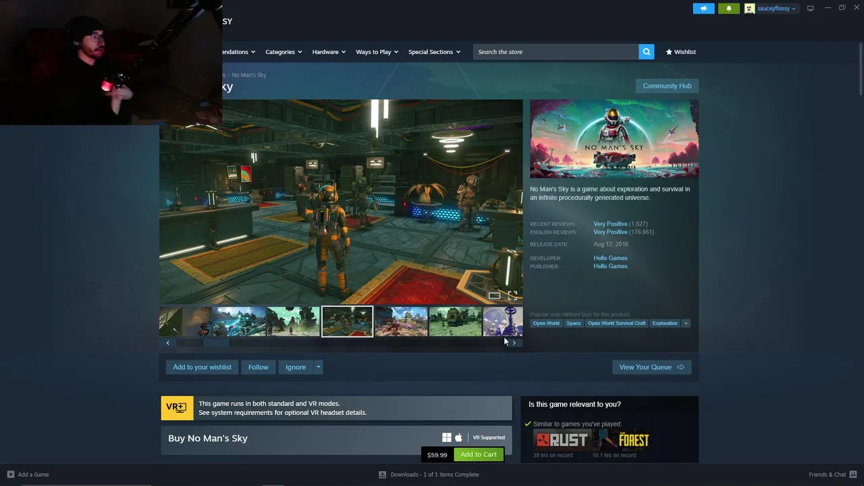Click the theater-mode rectangle icon on screenshot
This screenshot has width=864, height=486.
pos(495,295)
